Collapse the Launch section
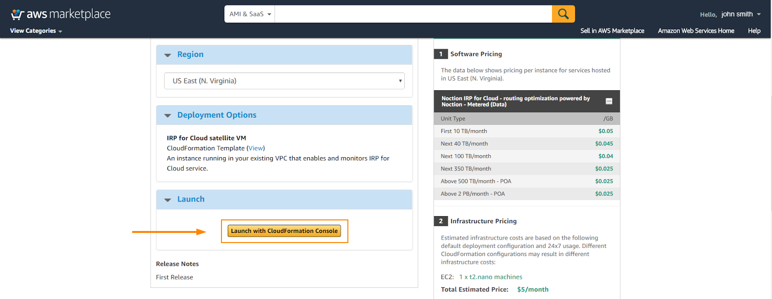This screenshot has height=299, width=772. (167, 200)
